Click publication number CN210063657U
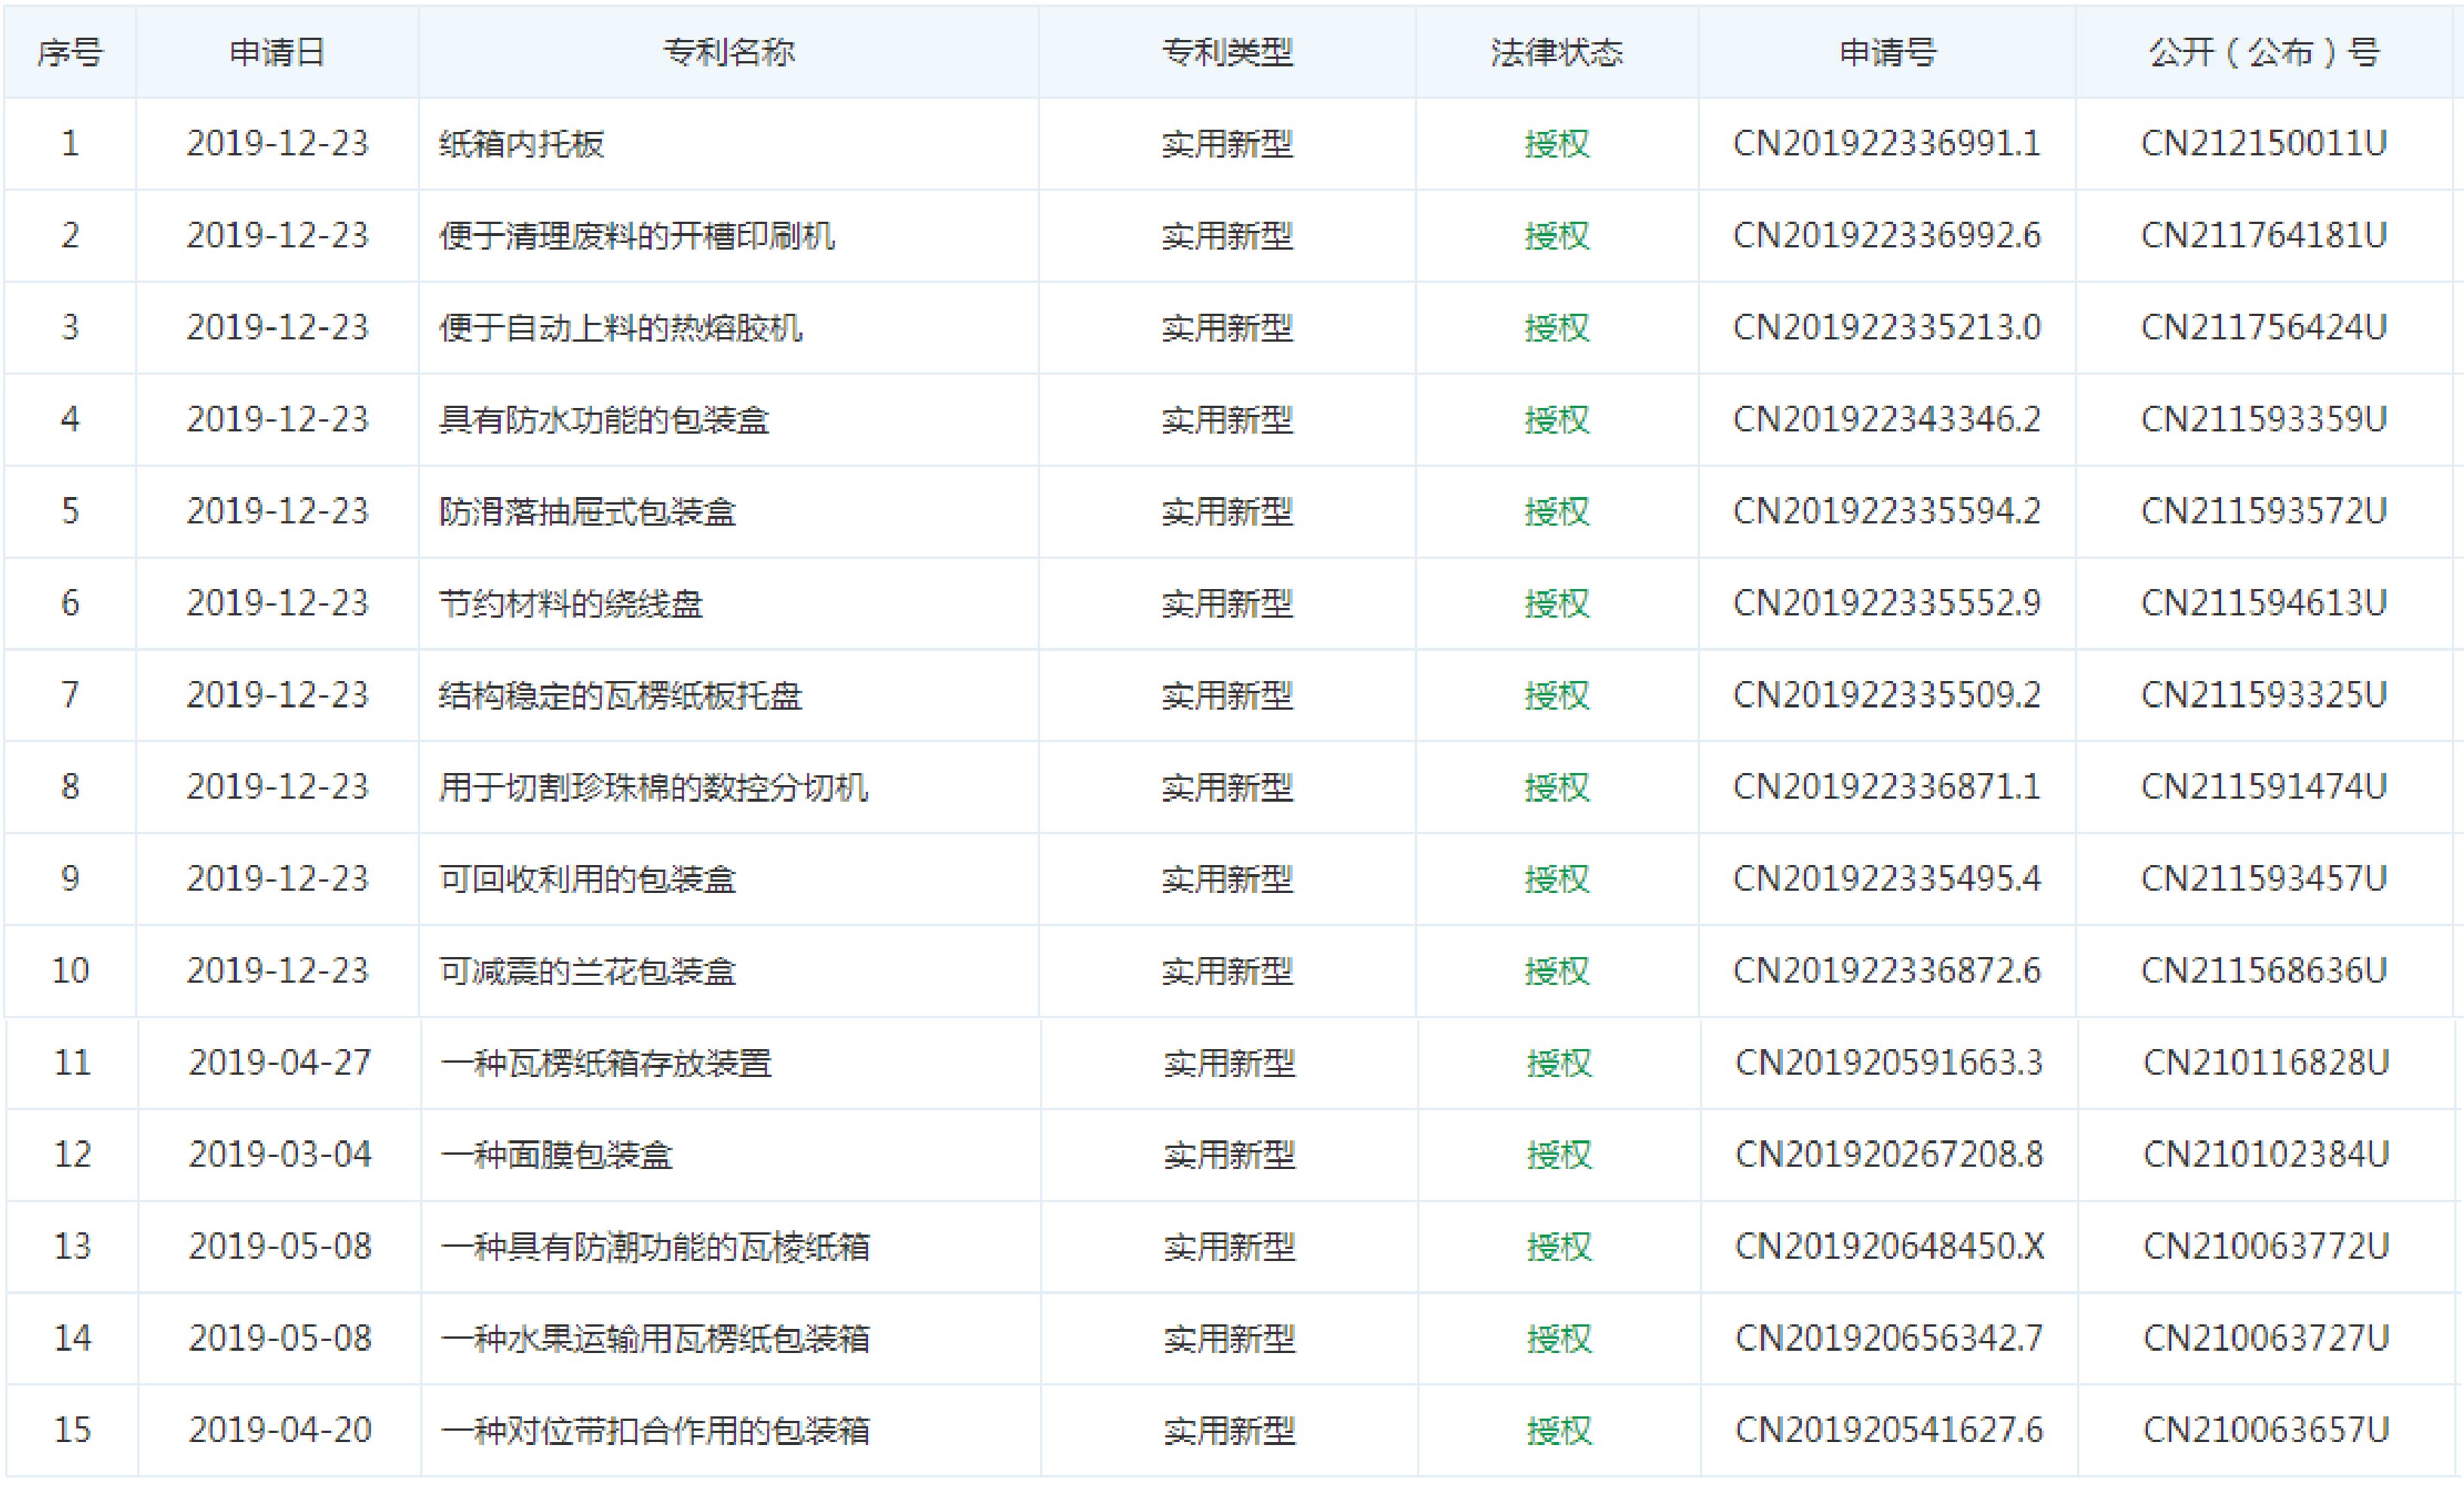Screen dimensions: 2464x1485 (2266, 1430)
